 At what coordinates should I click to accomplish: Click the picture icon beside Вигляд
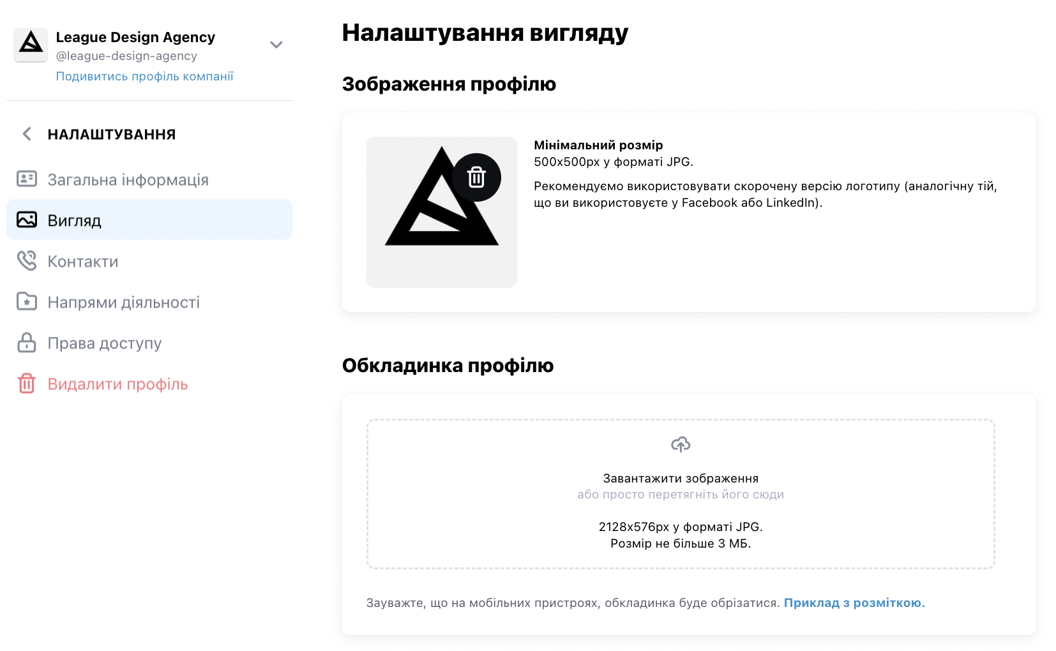(27, 220)
